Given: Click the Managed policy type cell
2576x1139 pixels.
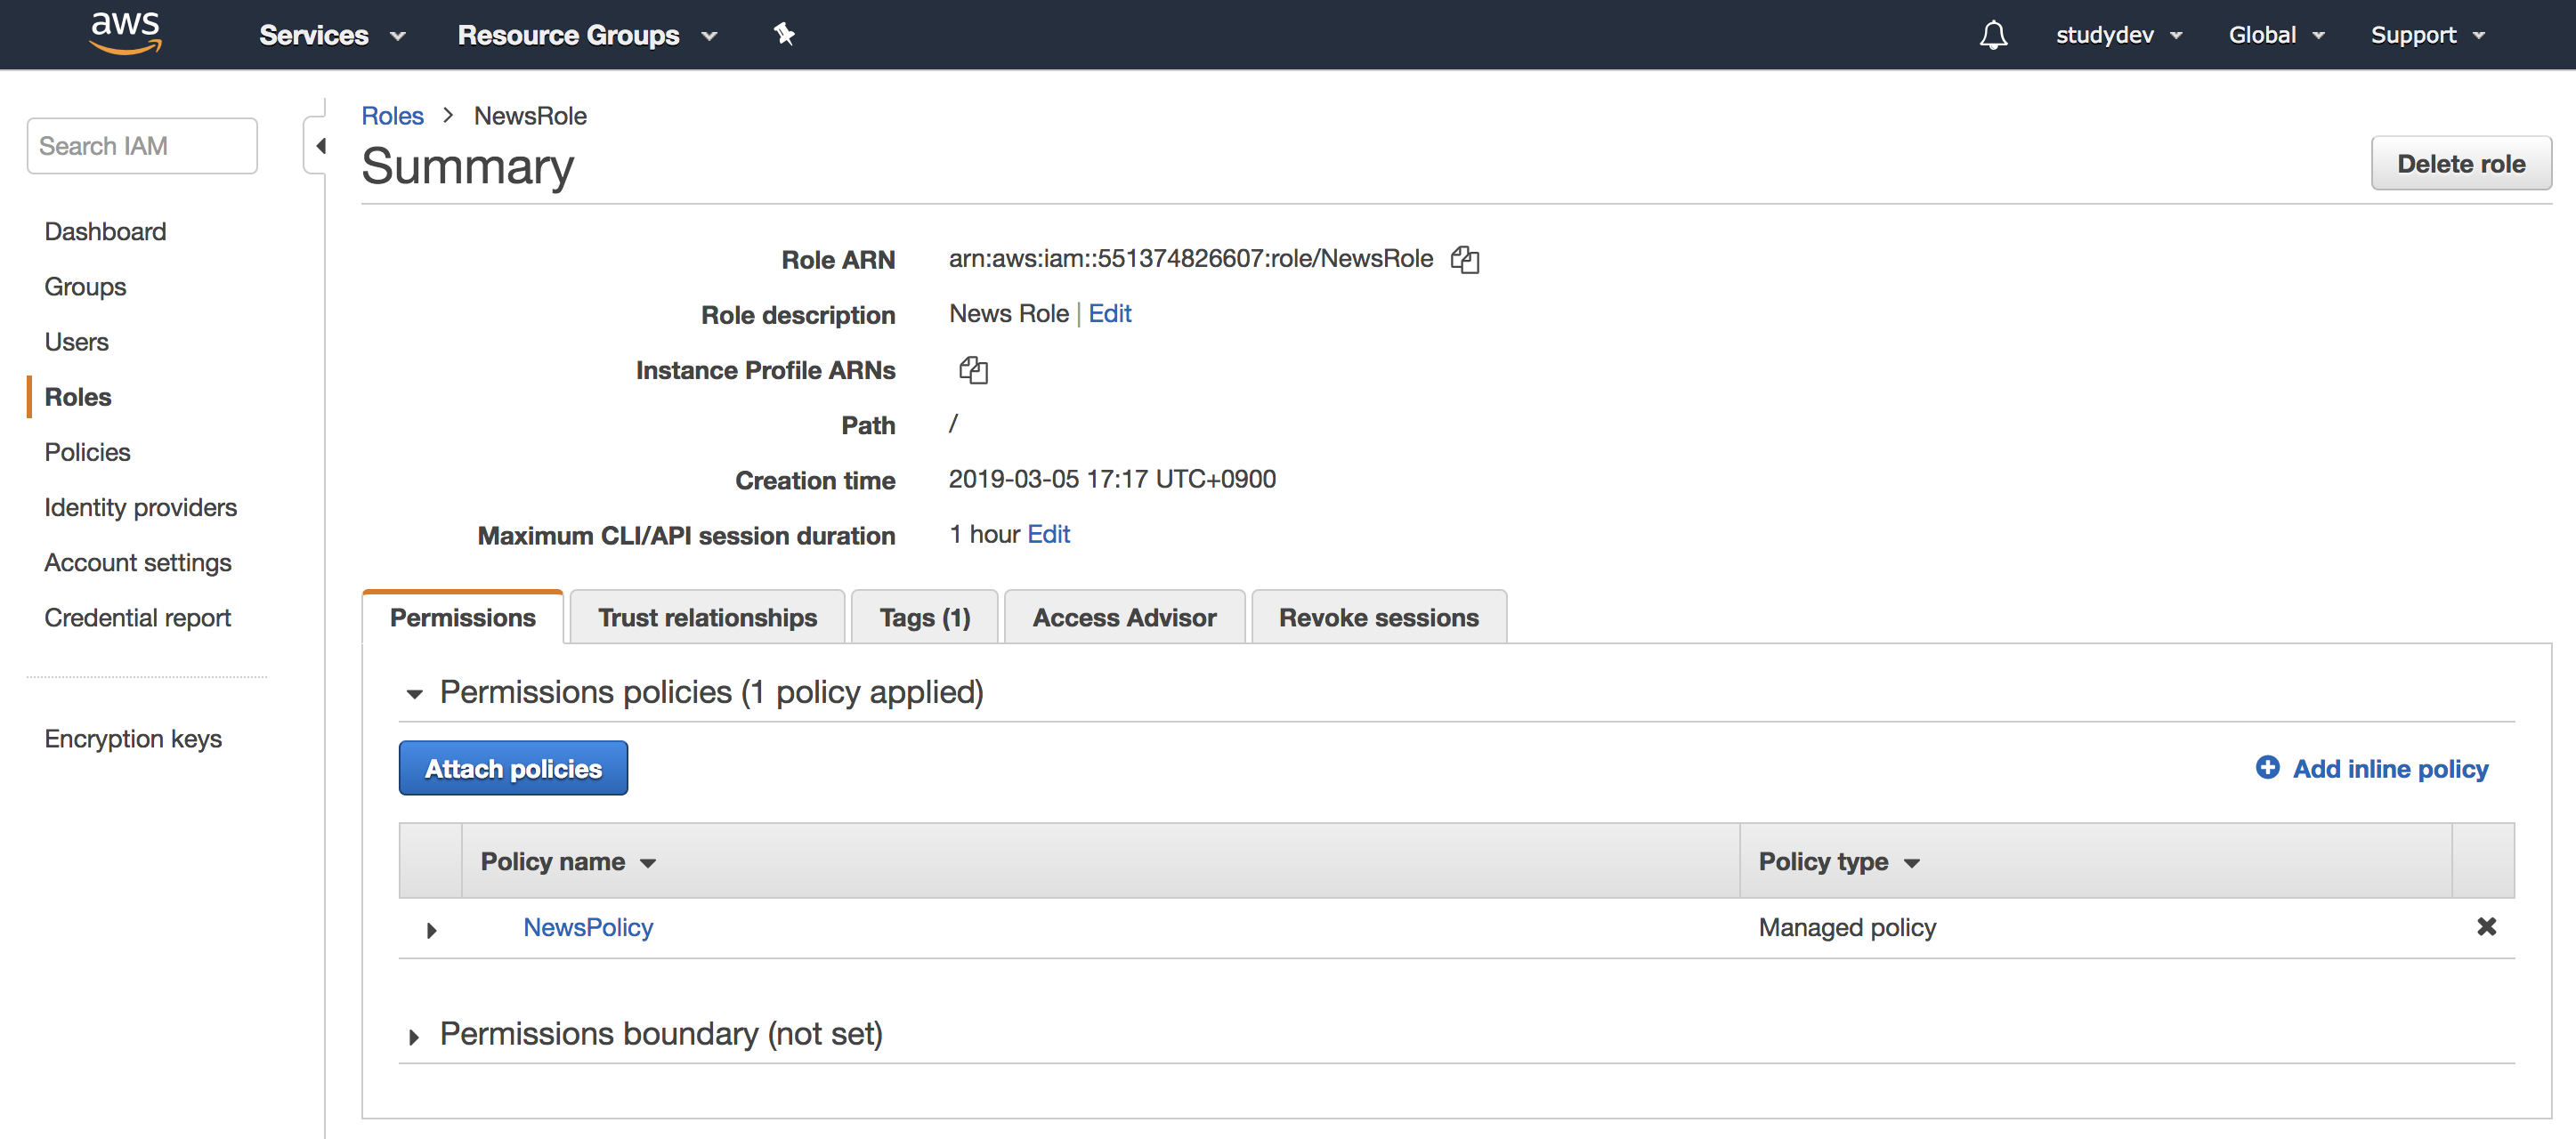Looking at the screenshot, I should point(1847,927).
